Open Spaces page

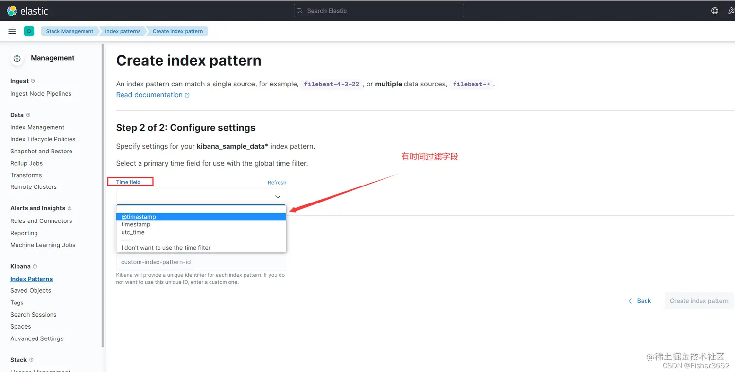click(x=20, y=327)
